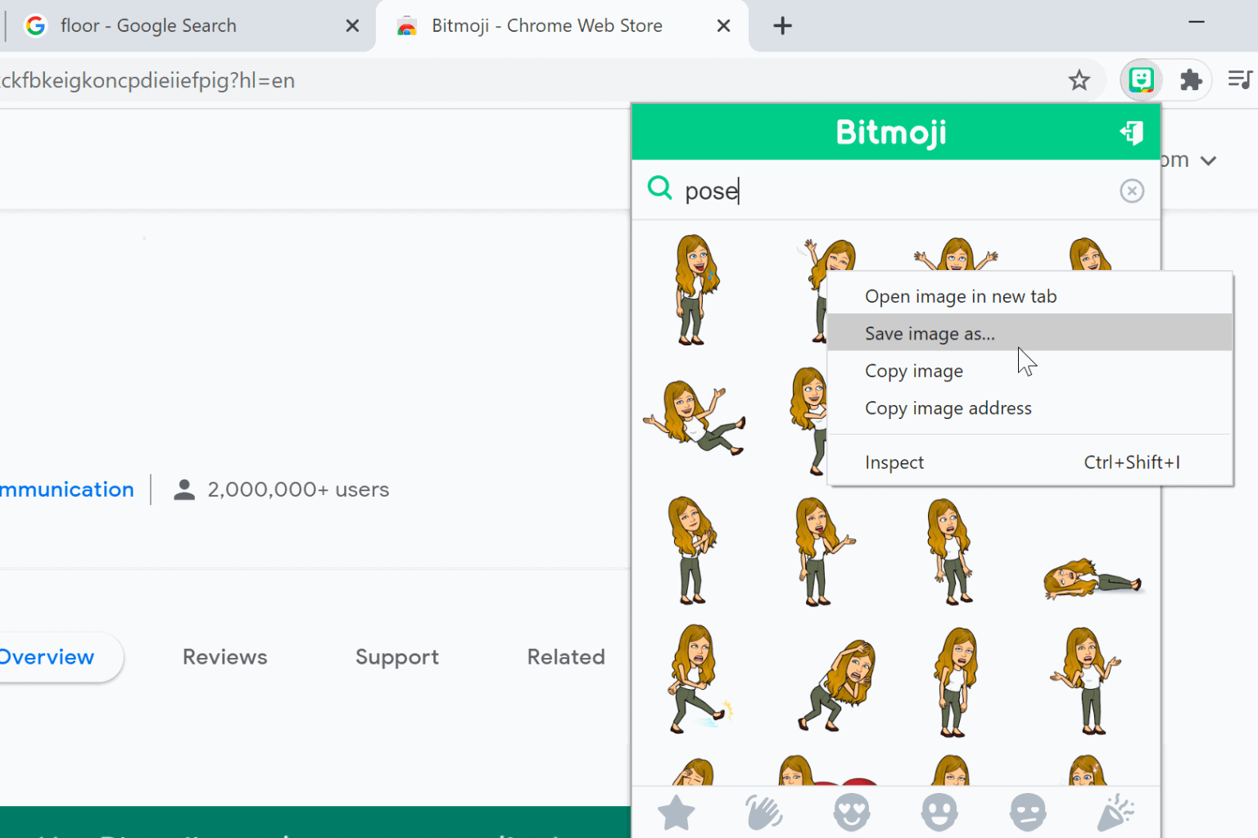Open the waving hand greetings category

click(763, 812)
